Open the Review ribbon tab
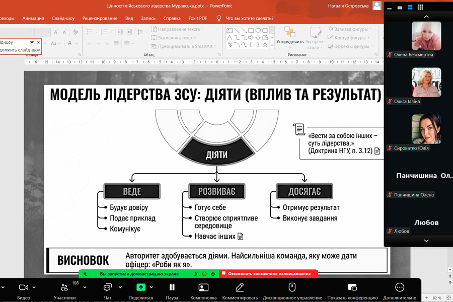The height and width of the screenshot is (302, 453). coord(100,18)
